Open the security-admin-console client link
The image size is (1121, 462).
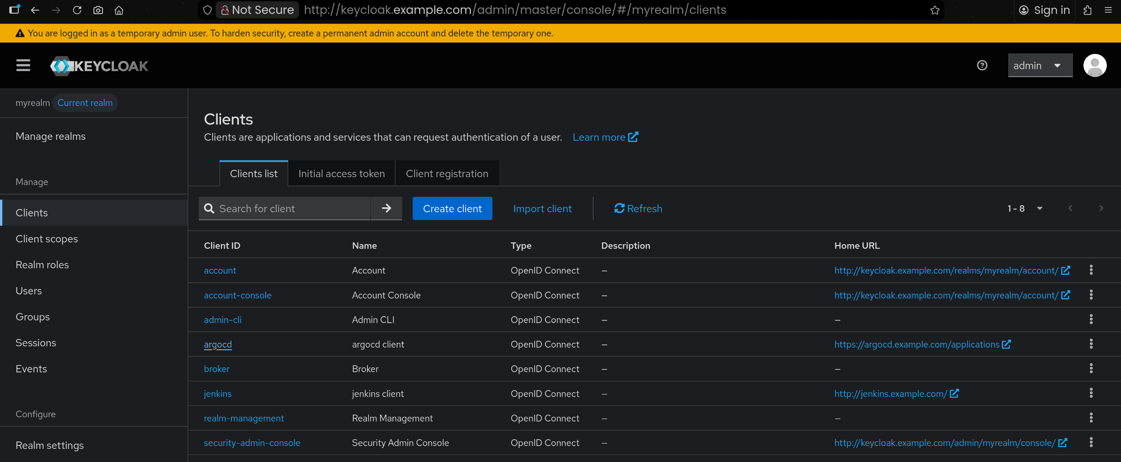point(252,443)
